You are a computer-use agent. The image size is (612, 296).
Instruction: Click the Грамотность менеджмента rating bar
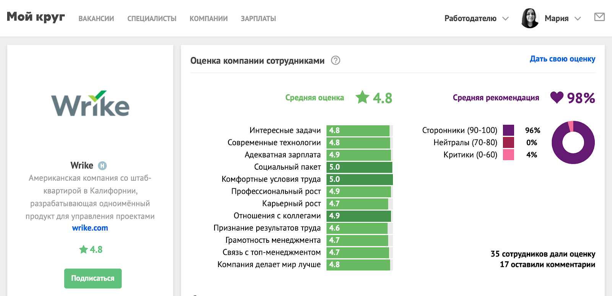359,240
